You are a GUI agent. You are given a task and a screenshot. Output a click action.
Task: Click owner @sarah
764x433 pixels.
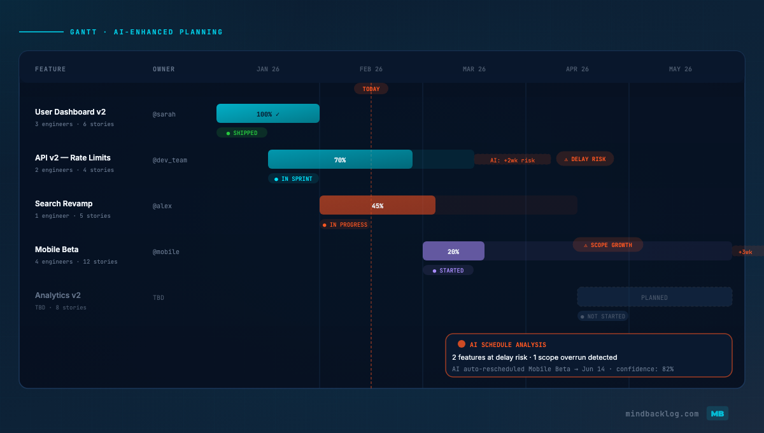point(164,115)
